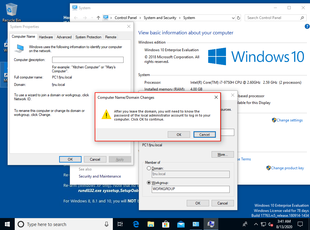Click the Back navigation arrow
This screenshot has height=230, width=310.
76,18
